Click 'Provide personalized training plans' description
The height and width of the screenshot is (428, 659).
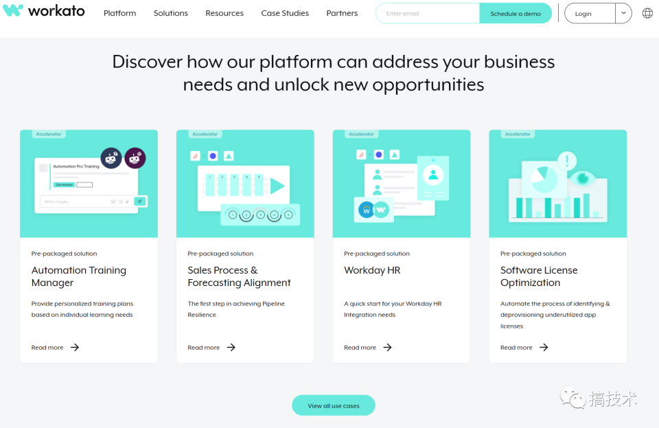[x=82, y=309]
